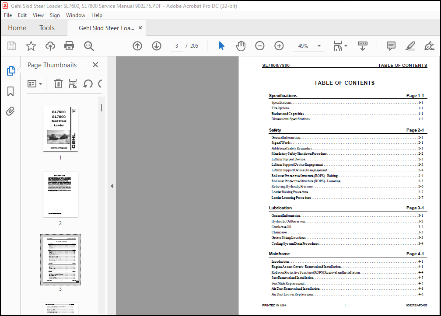Image resolution: width=441 pixels, height=316 pixels.
Task: Expand the page display options arrow
Action: [346, 46]
